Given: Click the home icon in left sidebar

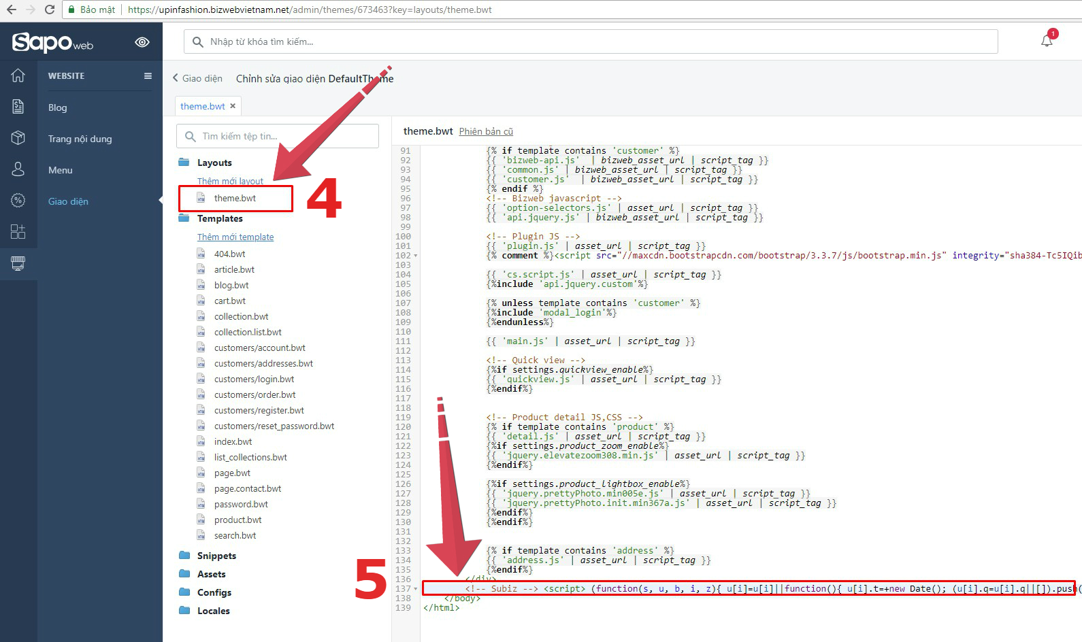Looking at the screenshot, I should 18,75.
